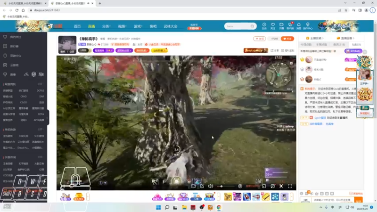The width and height of the screenshot is (377, 212).
Task: Adjust the video volume slider
Action: (x=226, y=186)
